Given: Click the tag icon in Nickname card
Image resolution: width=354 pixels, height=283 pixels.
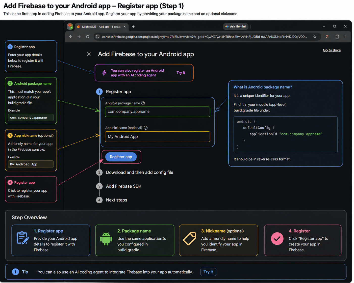Looking at the screenshot, I should tap(190, 239).
